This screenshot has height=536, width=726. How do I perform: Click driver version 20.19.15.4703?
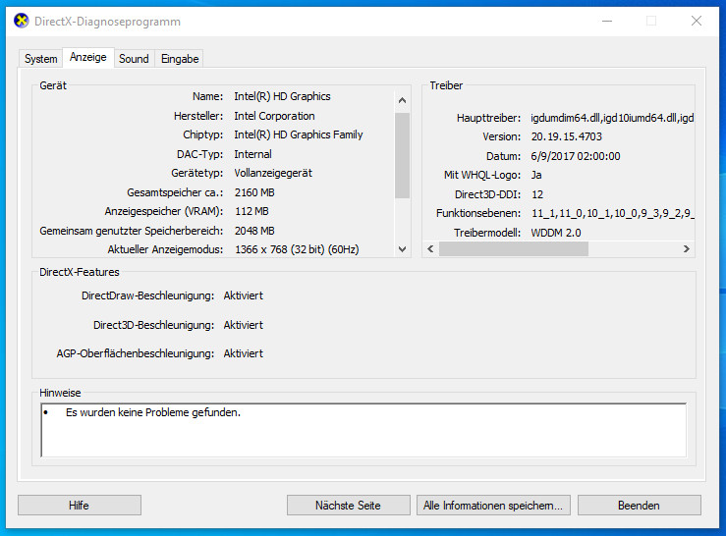pyautogui.click(x=566, y=137)
